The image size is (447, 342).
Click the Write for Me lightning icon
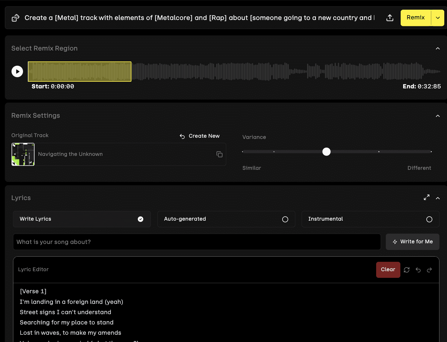point(395,242)
